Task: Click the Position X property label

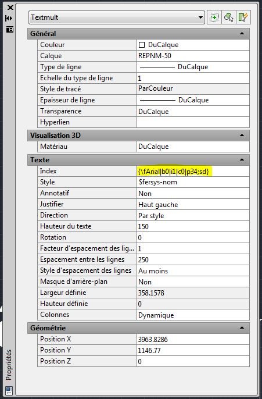Action: click(x=55, y=339)
